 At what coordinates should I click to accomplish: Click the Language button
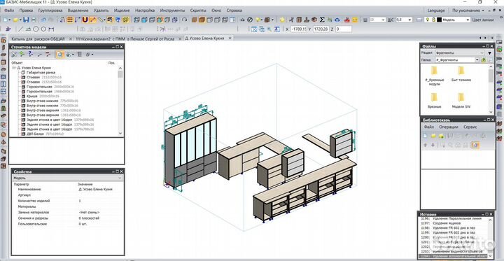click(x=436, y=10)
